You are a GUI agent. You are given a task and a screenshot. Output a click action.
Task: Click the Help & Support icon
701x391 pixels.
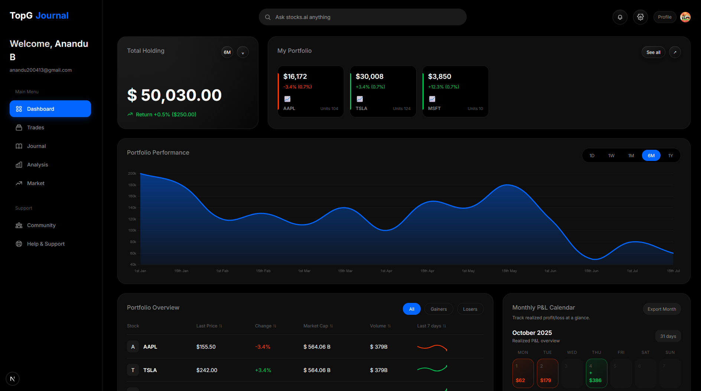19,243
